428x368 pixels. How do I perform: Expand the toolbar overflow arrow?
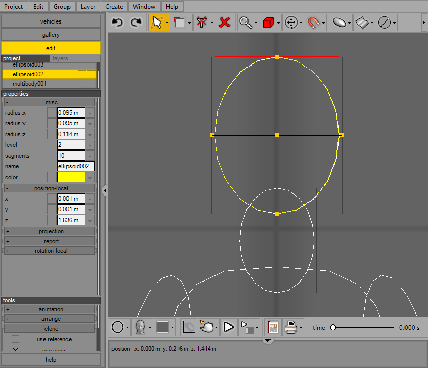(x=423, y=23)
